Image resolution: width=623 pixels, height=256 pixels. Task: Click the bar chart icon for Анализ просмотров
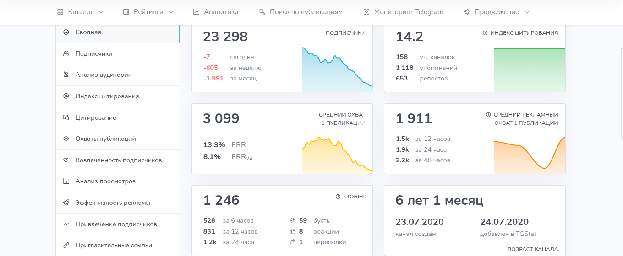66,181
